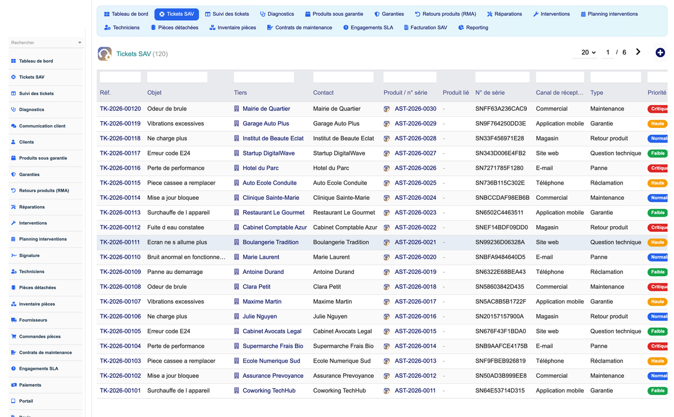Open Suivi des tickets top tab

click(x=227, y=14)
